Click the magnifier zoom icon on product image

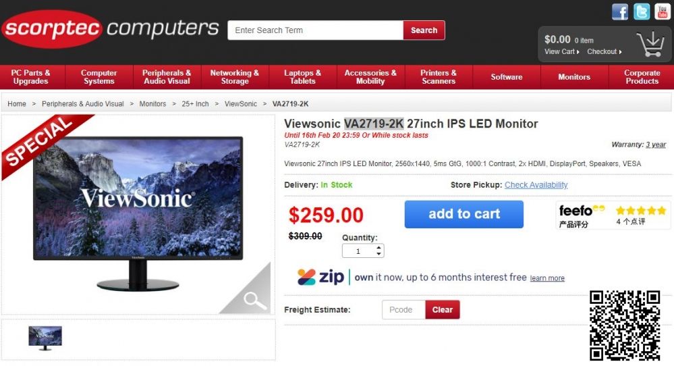(255, 300)
